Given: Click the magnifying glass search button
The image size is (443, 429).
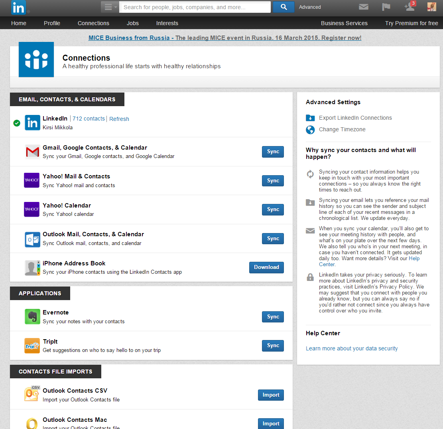Looking at the screenshot, I should coord(284,7).
